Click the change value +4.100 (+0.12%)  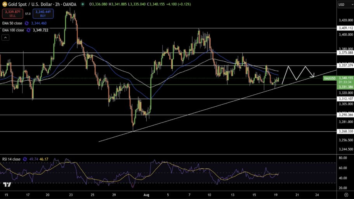(x=179, y=4)
